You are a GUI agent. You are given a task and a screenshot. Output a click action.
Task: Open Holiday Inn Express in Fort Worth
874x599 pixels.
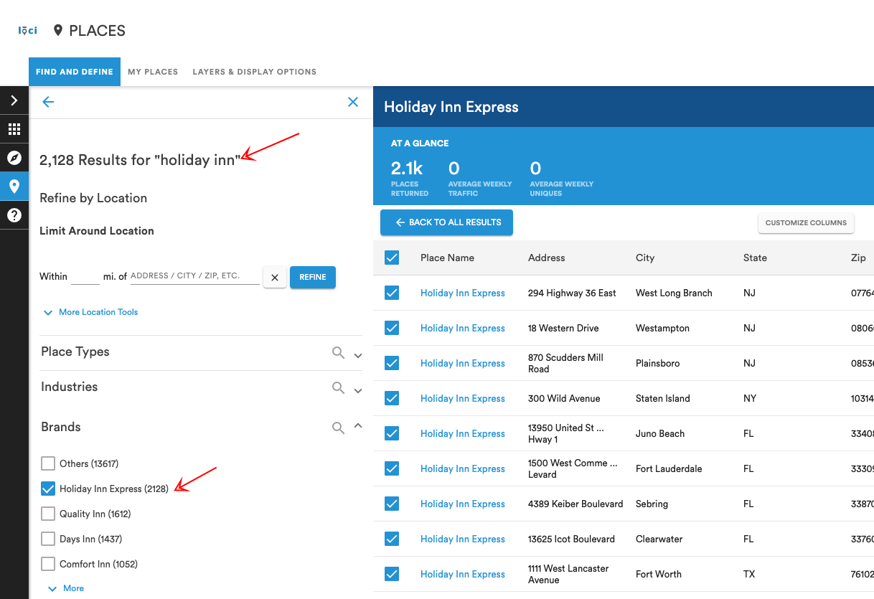pyautogui.click(x=463, y=574)
